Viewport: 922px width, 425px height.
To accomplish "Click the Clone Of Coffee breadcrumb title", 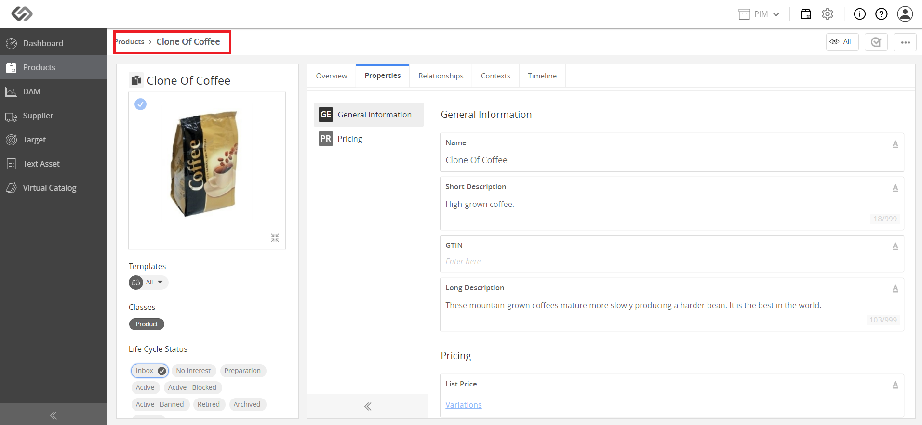I will 188,42.
